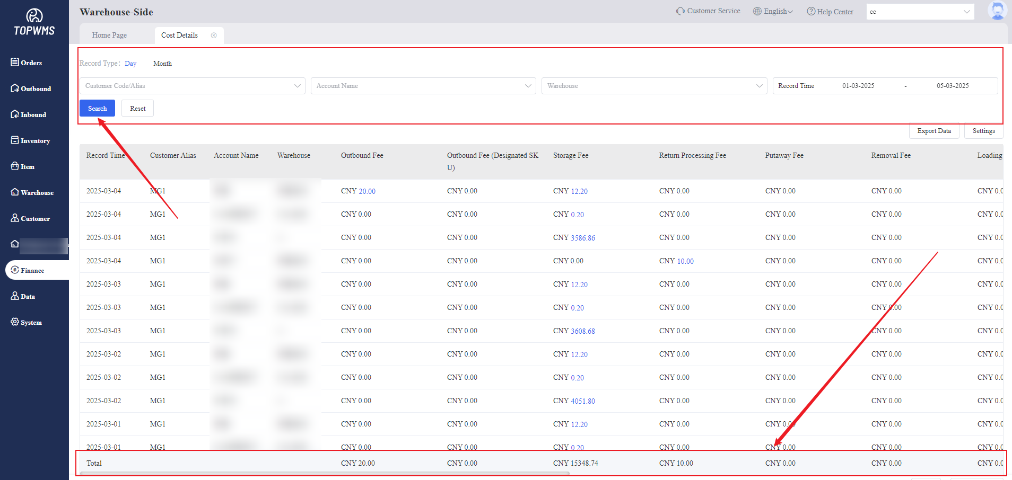Open the Orders sidebar menu

coord(27,63)
